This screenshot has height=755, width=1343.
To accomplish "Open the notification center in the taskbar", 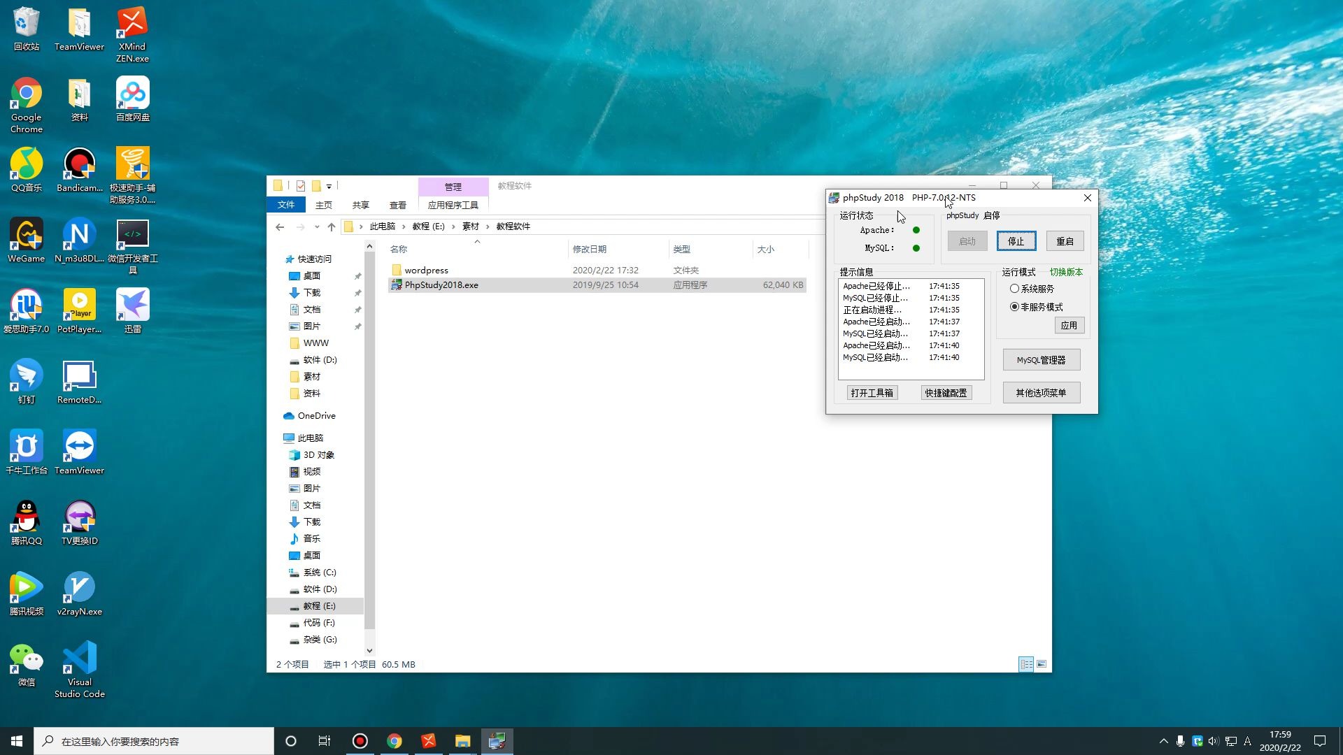I will click(1320, 741).
